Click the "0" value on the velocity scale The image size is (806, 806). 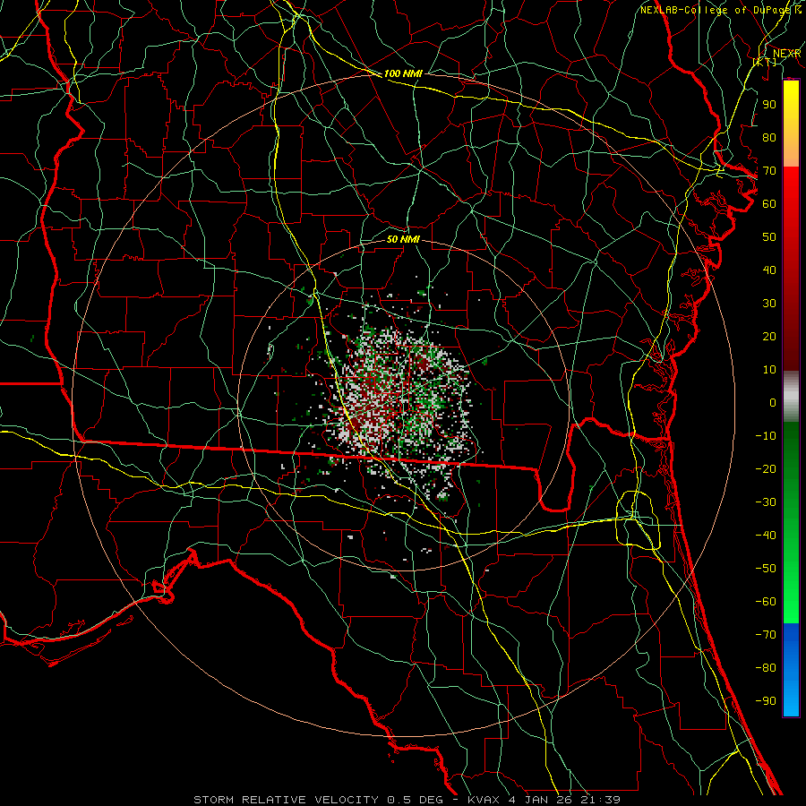(x=773, y=402)
